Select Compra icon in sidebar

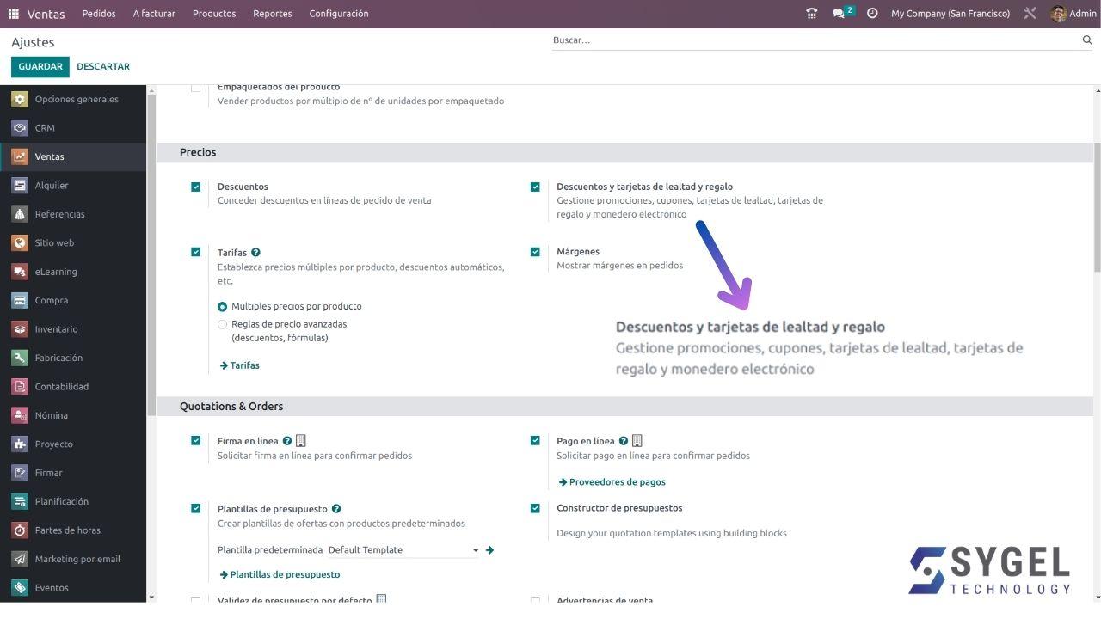[20, 301]
